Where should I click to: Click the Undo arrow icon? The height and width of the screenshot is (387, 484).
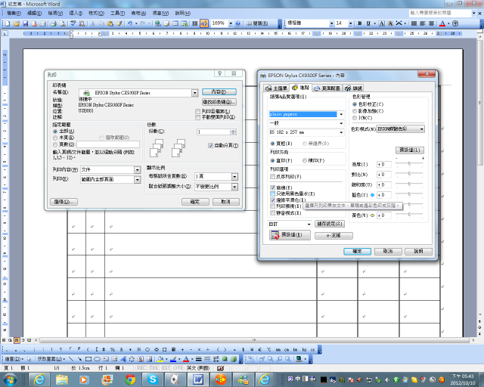point(130,23)
